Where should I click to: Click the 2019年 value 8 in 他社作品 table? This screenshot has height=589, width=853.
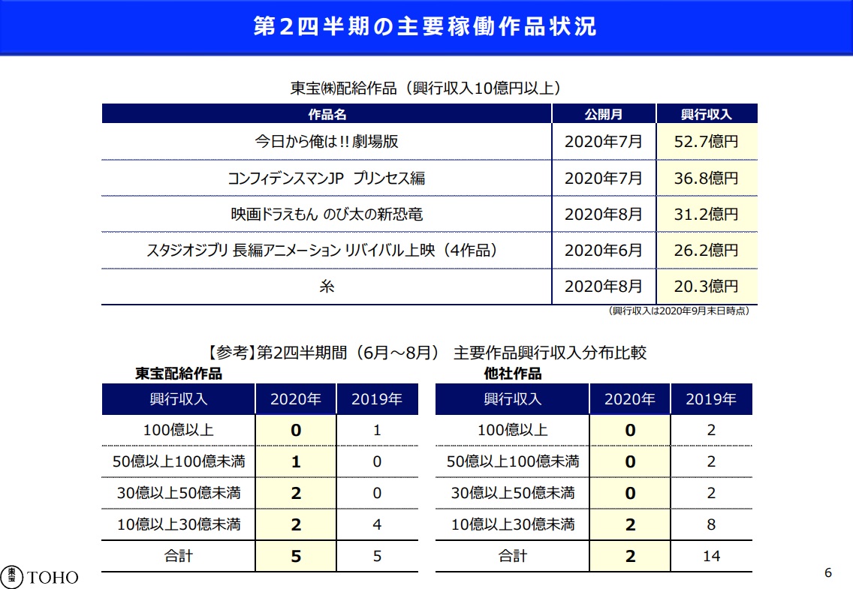pos(711,524)
